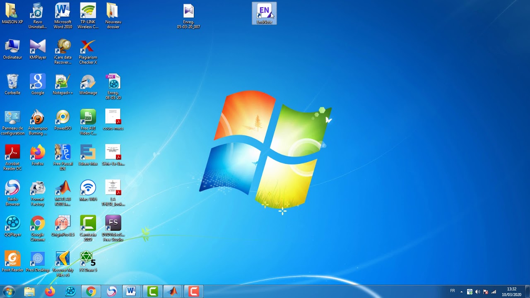Open Google Chrome from the taskbar
Viewport: 530px width, 298px height.
pos(91,292)
